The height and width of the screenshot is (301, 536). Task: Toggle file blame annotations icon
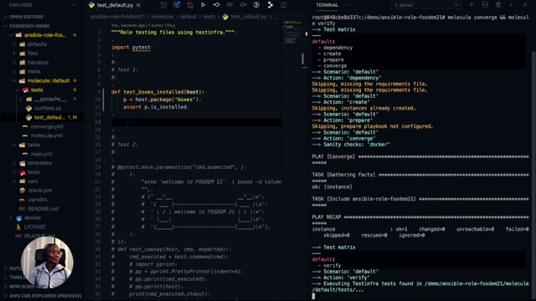pyautogui.click(x=256, y=5)
